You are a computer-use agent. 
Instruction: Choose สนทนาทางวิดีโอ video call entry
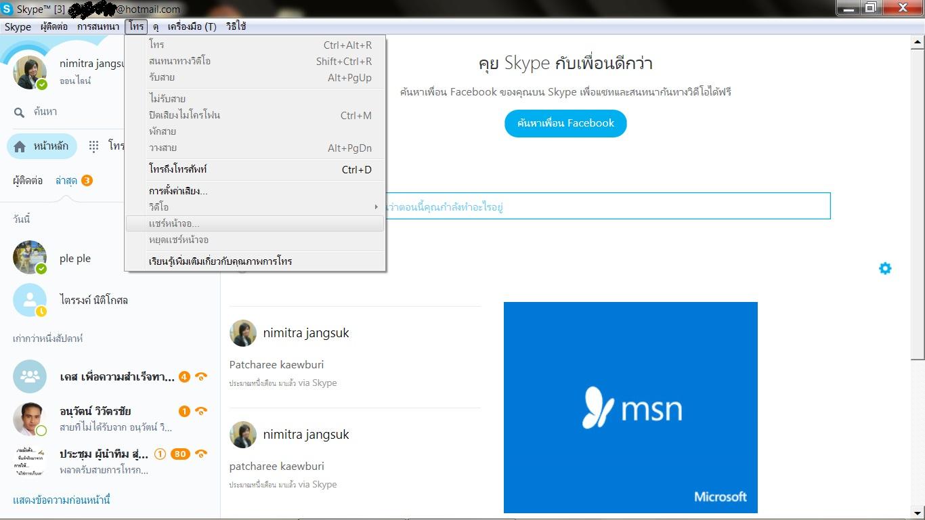[x=255, y=61]
